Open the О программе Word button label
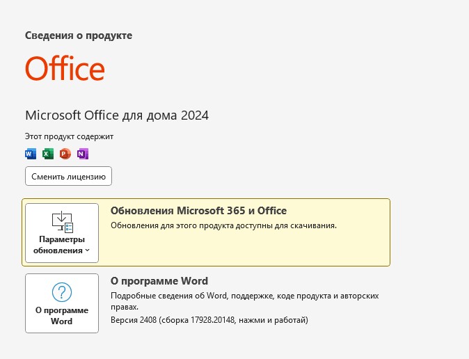 pos(62,316)
